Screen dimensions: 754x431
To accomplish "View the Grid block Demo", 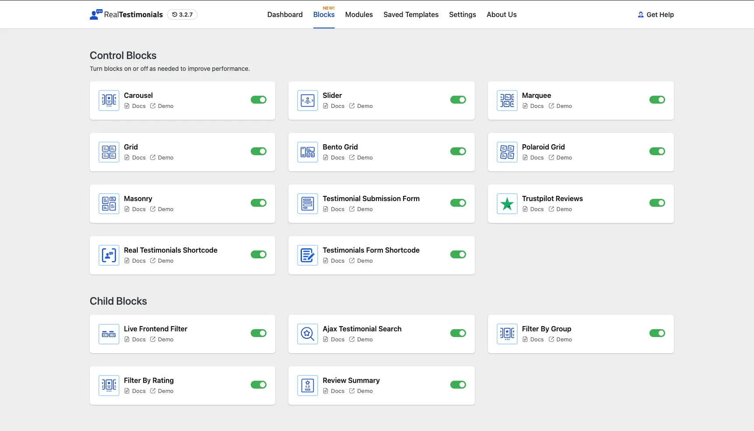I will [x=162, y=157].
